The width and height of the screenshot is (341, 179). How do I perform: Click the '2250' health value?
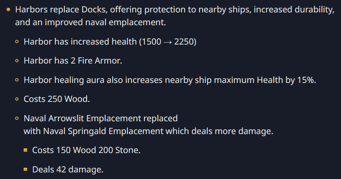[x=184, y=41]
